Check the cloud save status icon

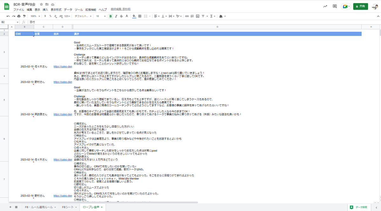pyautogui.click(x=52, y=5)
